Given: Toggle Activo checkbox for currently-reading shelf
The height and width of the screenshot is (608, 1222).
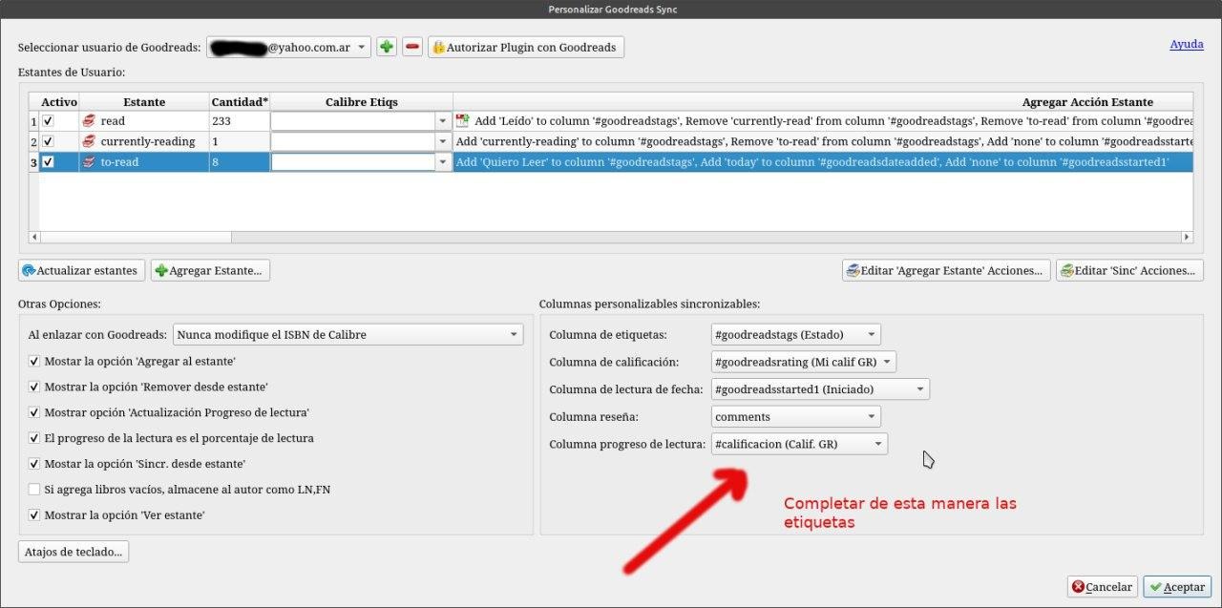Looking at the screenshot, I should (48, 141).
